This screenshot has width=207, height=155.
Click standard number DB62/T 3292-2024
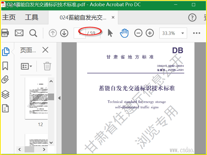(x=170, y=66)
